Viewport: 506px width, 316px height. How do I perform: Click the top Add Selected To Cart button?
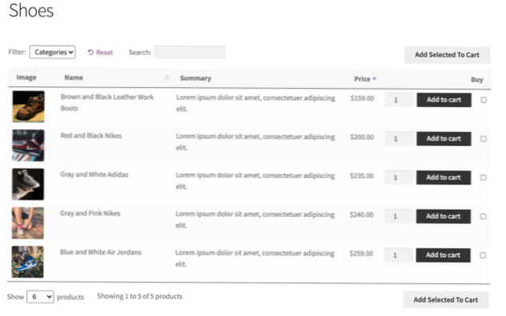point(447,55)
